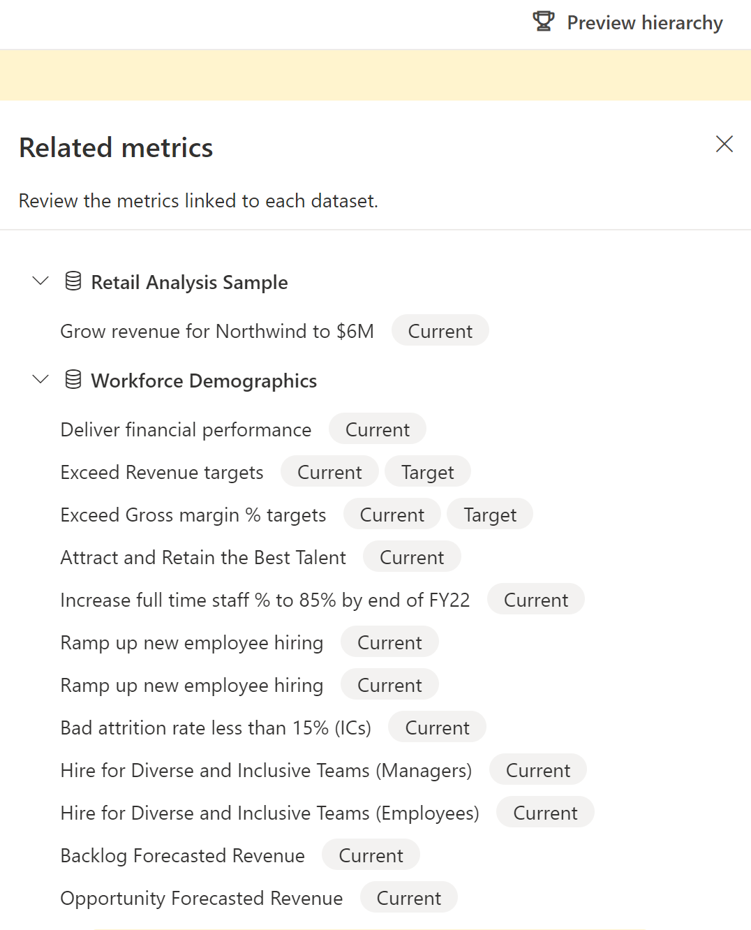Screen dimensions: 751x930
Task: Click the trophy icon beside Preview hierarchy
Action: pyautogui.click(x=544, y=22)
